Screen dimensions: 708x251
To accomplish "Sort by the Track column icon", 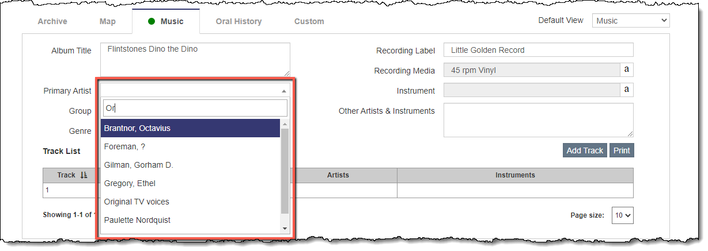I will click(x=84, y=175).
